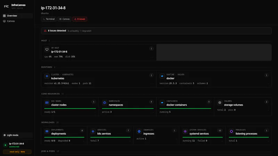Open the storage volumes card

(243, 107)
